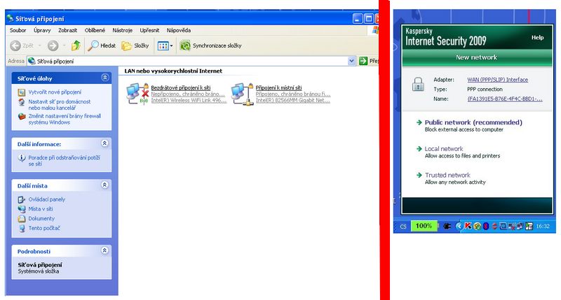
Task: Open the Upřesnit menu
Action: 149,30
